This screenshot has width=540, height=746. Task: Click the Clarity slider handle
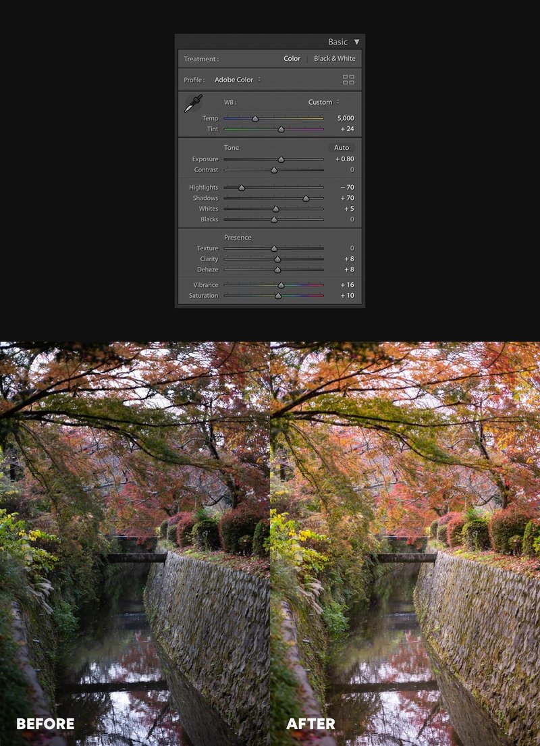276,259
